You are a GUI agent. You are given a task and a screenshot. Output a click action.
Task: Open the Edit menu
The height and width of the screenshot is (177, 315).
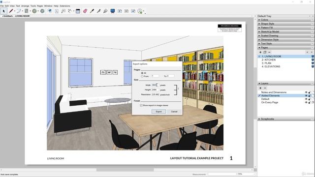(x=7, y=6)
